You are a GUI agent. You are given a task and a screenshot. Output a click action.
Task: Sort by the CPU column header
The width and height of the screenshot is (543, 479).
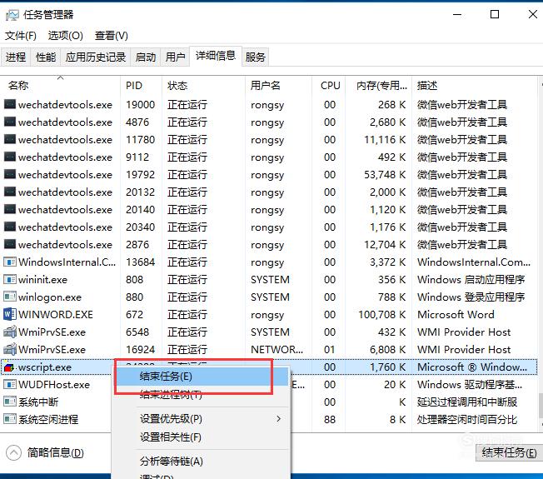point(328,85)
